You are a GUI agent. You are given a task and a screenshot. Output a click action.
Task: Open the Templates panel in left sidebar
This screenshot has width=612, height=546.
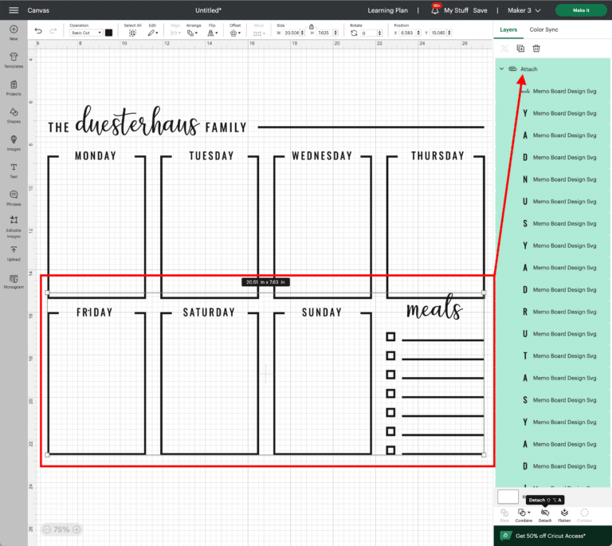coord(14,61)
